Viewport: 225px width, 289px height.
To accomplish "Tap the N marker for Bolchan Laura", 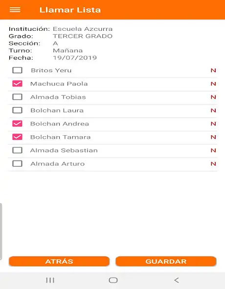I will [x=213, y=110].
